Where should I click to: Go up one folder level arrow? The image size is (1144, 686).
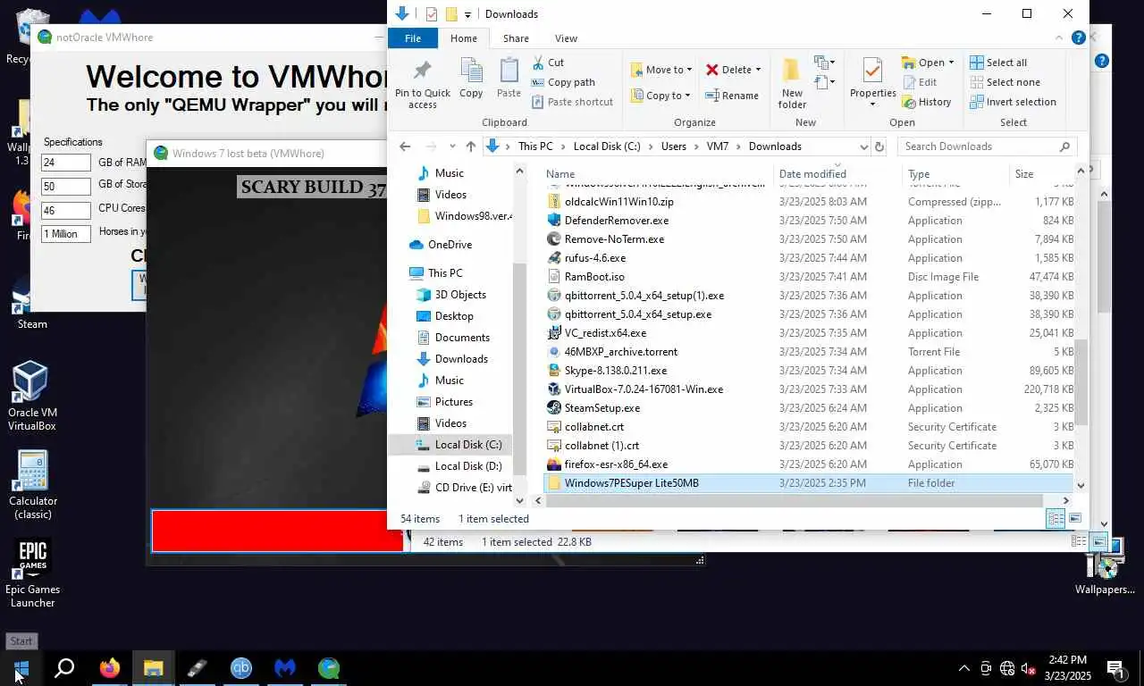pyautogui.click(x=471, y=146)
